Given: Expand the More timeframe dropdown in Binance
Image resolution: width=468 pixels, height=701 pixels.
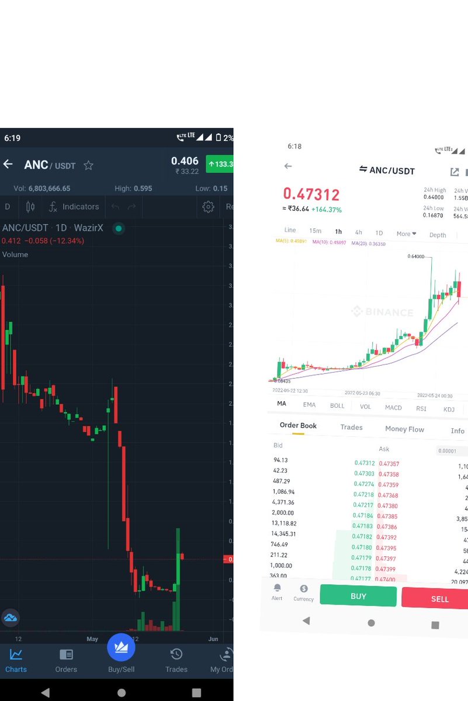Looking at the screenshot, I should click(407, 234).
